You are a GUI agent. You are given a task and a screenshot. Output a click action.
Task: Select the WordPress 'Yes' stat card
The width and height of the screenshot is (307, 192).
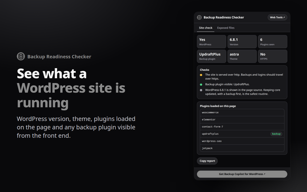pos(212,42)
